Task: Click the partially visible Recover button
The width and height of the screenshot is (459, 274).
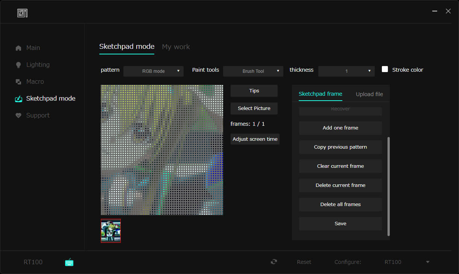Action: point(340,111)
